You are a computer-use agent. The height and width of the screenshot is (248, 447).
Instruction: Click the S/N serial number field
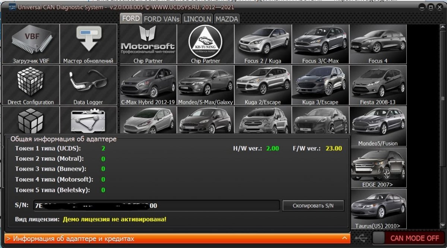[x=156, y=206]
